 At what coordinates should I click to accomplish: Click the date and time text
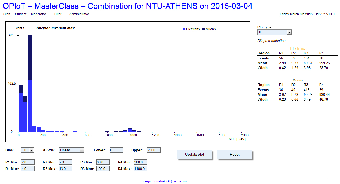click(308, 14)
